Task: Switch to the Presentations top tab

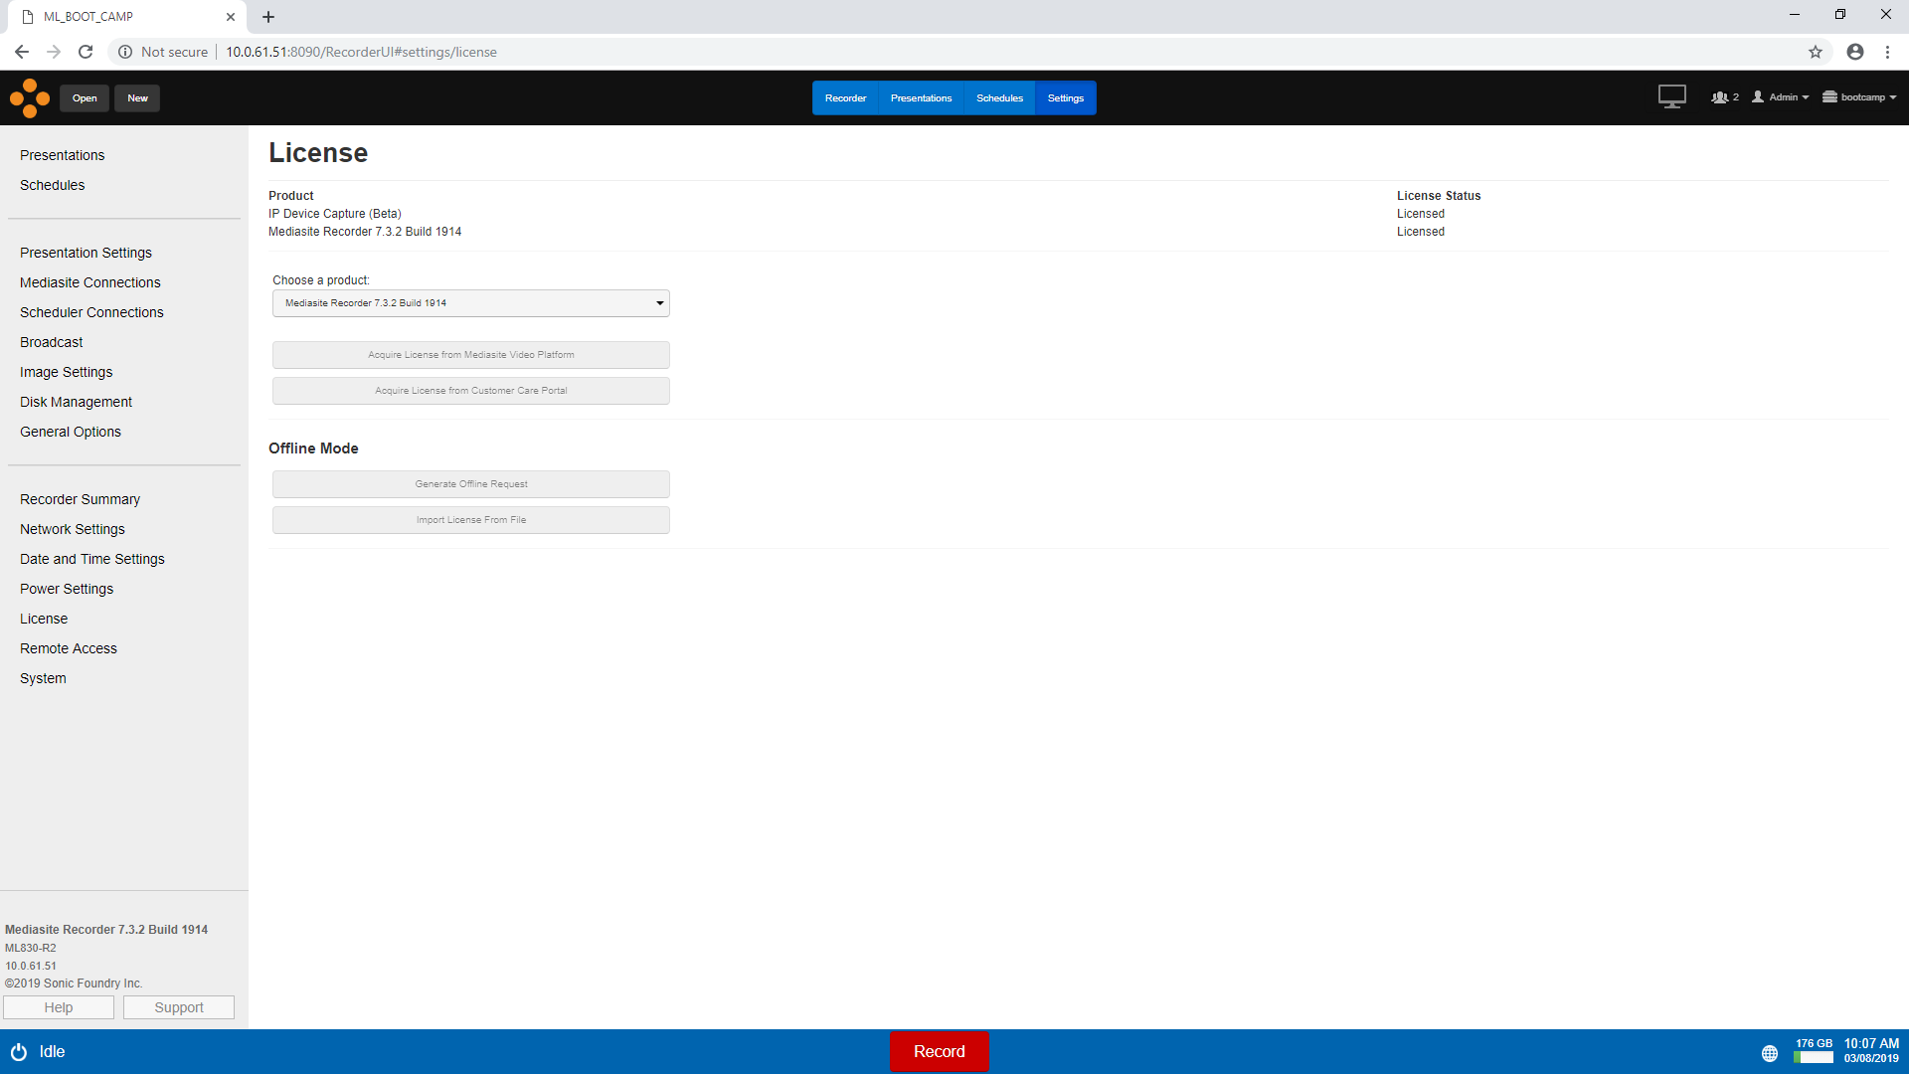Action: 921,97
